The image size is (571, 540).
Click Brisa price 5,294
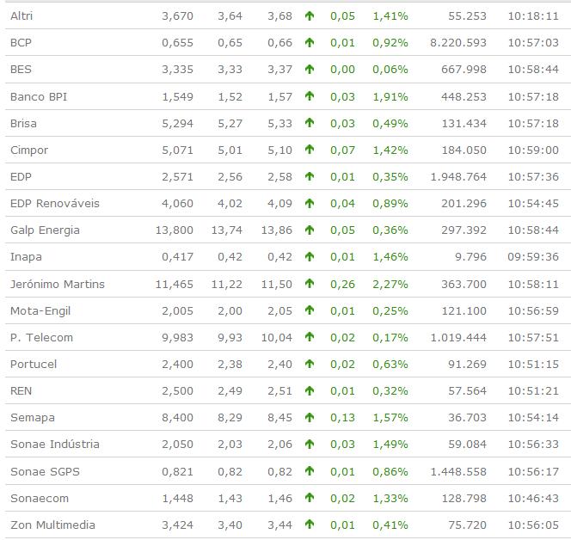[x=177, y=124]
